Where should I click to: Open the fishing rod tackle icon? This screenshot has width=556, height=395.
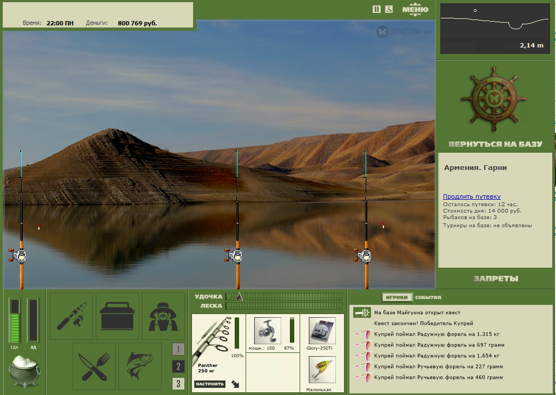click(71, 316)
